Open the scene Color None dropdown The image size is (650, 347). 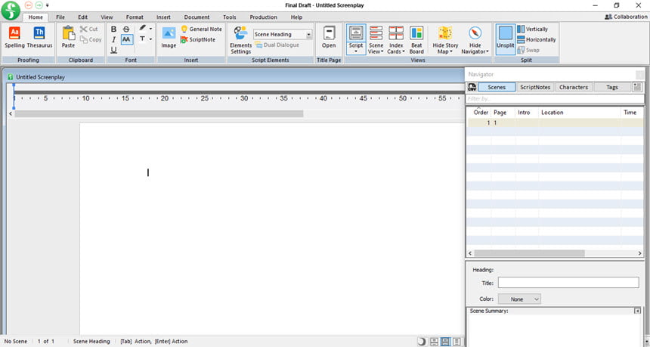pyautogui.click(x=519, y=299)
